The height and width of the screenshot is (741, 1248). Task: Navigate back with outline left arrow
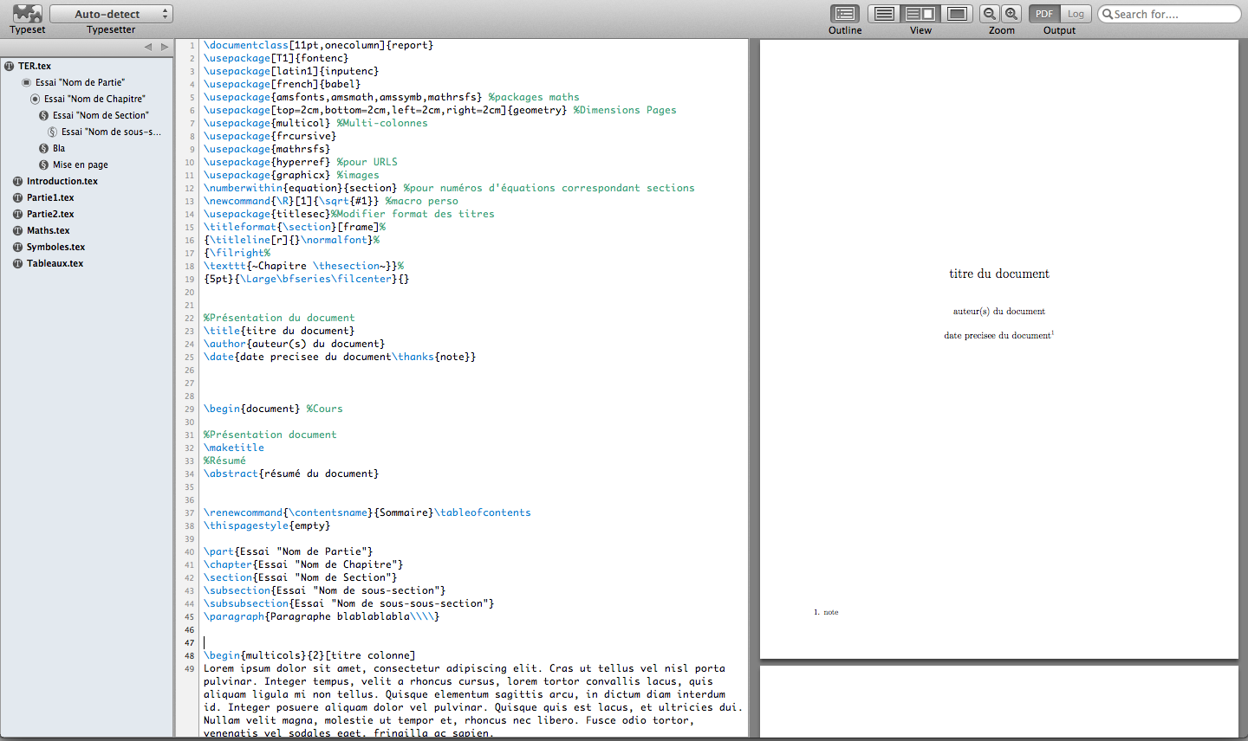pos(147,47)
